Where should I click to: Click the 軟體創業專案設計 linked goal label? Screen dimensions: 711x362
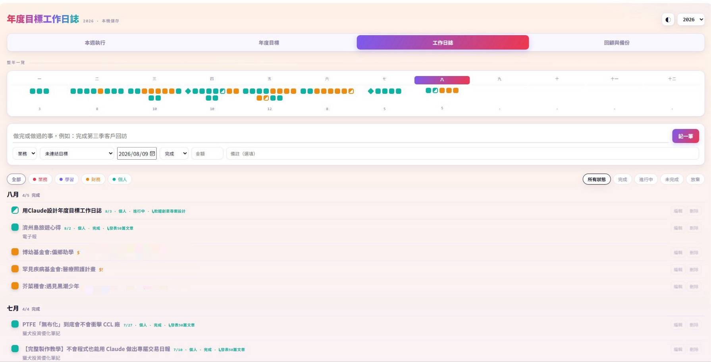(x=169, y=211)
